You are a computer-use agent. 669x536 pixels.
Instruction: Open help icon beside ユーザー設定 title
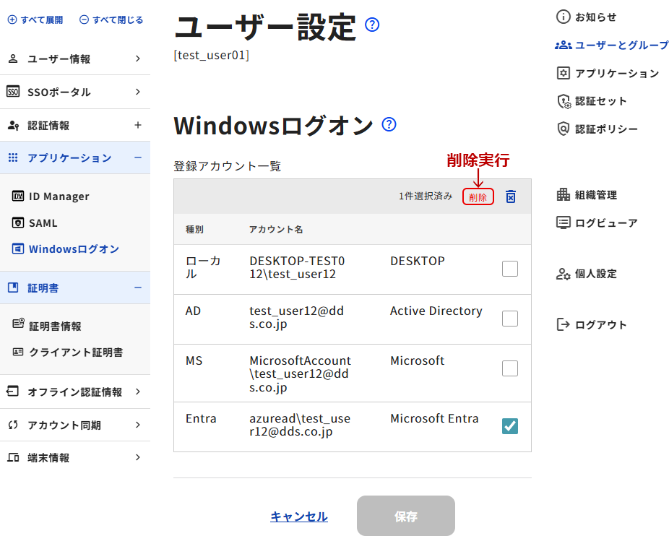[372, 25]
